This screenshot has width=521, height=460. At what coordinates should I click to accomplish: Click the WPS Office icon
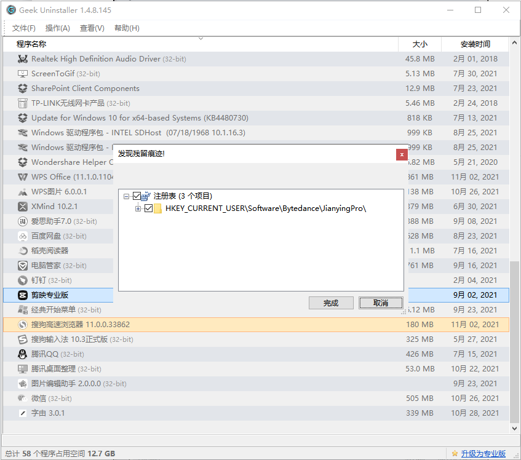click(23, 177)
